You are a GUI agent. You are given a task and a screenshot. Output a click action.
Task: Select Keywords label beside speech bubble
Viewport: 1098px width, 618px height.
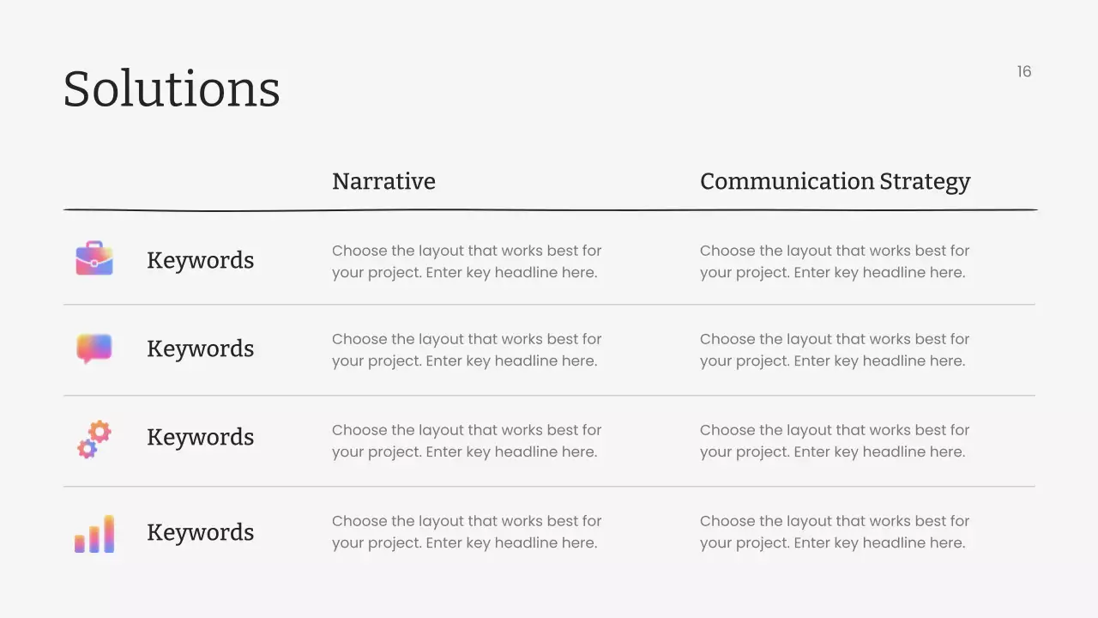point(200,348)
